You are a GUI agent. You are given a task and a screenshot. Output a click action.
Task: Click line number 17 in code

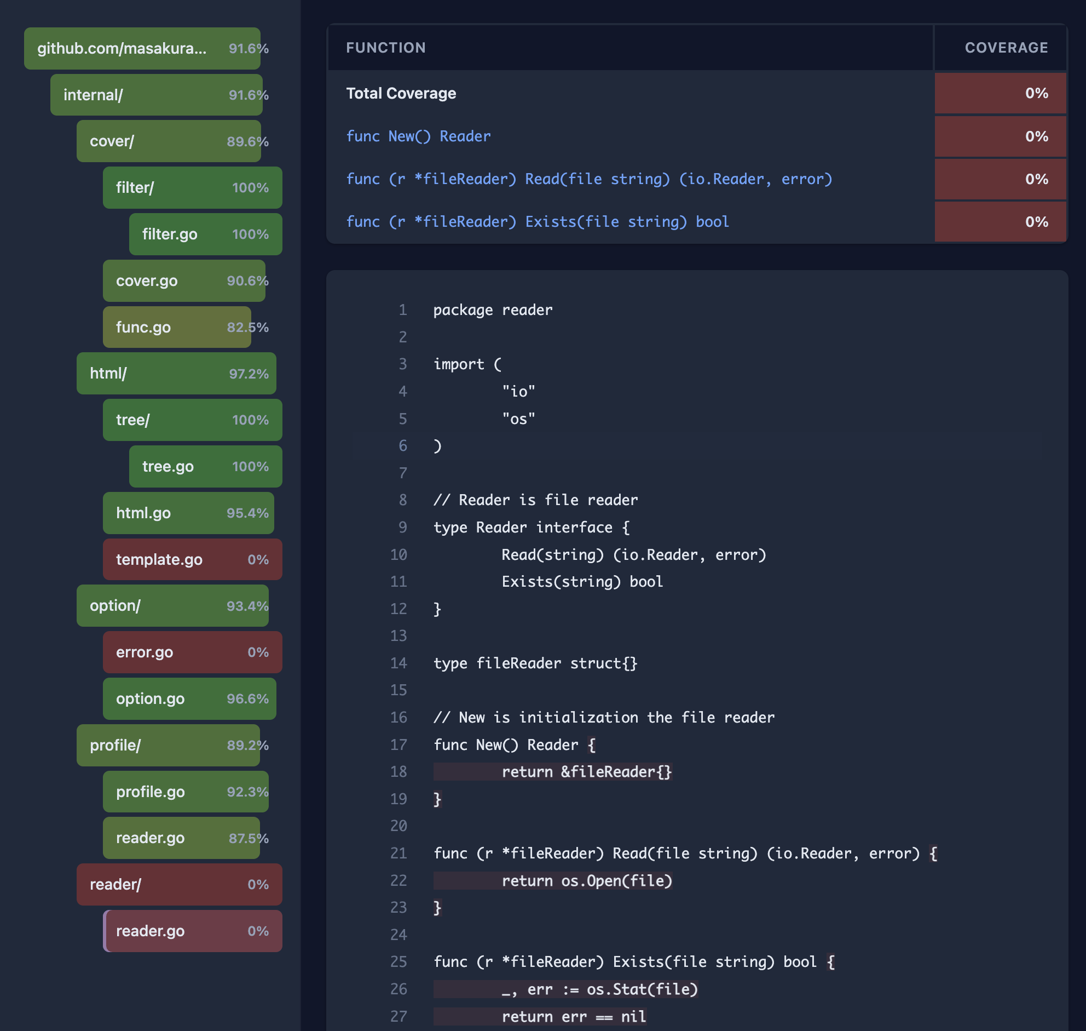398,744
